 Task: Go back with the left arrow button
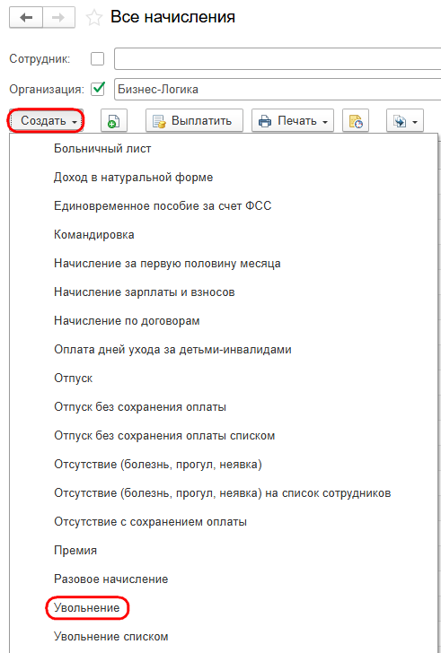click(x=26, y=18)
